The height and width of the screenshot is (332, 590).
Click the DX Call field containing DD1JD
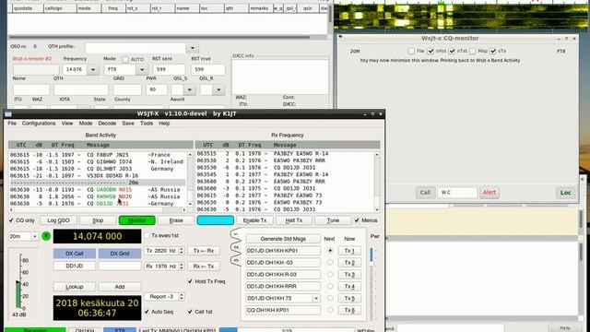tap(75, 267)
